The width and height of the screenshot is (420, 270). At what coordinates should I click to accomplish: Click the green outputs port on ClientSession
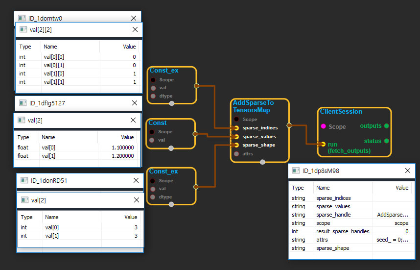click(x=386, y=126)
